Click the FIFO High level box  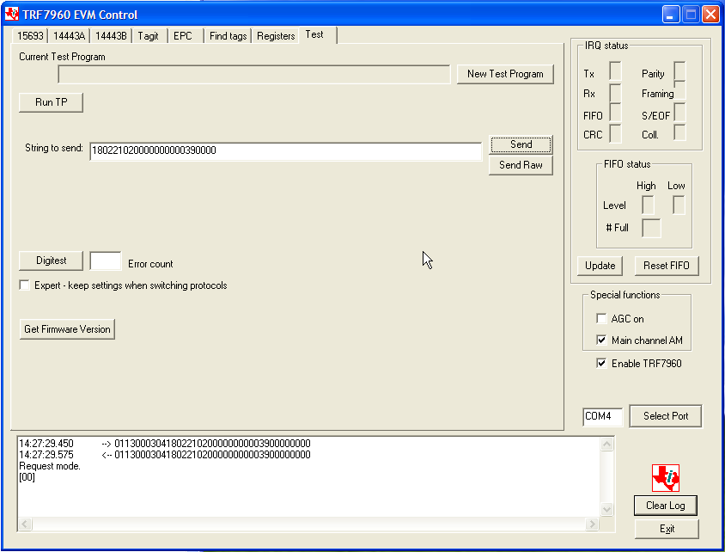tap(648, 205)
